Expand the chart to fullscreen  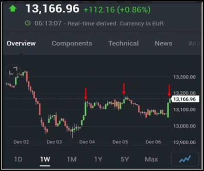coord(13,71)
